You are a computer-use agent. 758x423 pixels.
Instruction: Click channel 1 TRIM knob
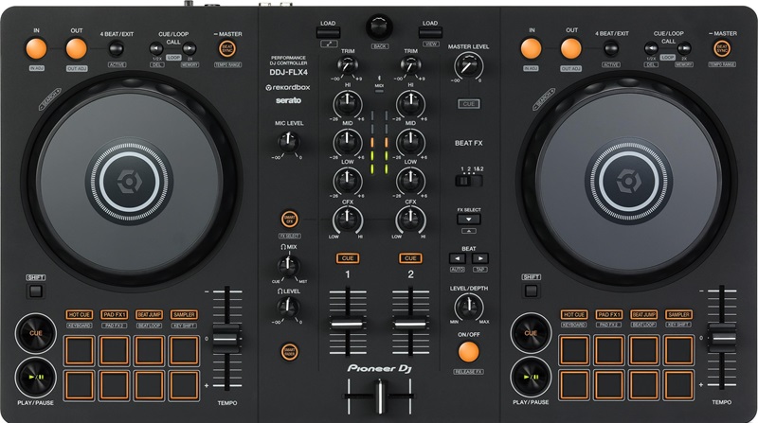click(x=348, y=65)
